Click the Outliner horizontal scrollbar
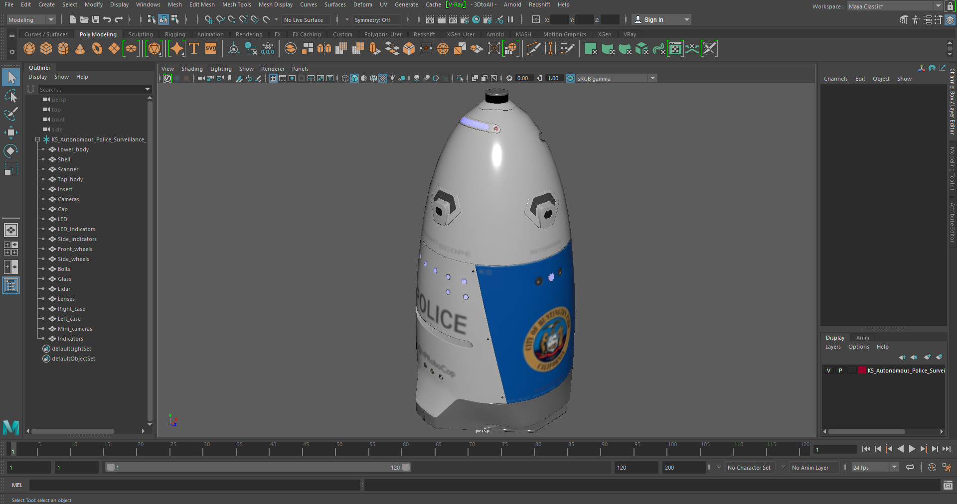Viewport: 957px width, 504px height. [73, 431]
